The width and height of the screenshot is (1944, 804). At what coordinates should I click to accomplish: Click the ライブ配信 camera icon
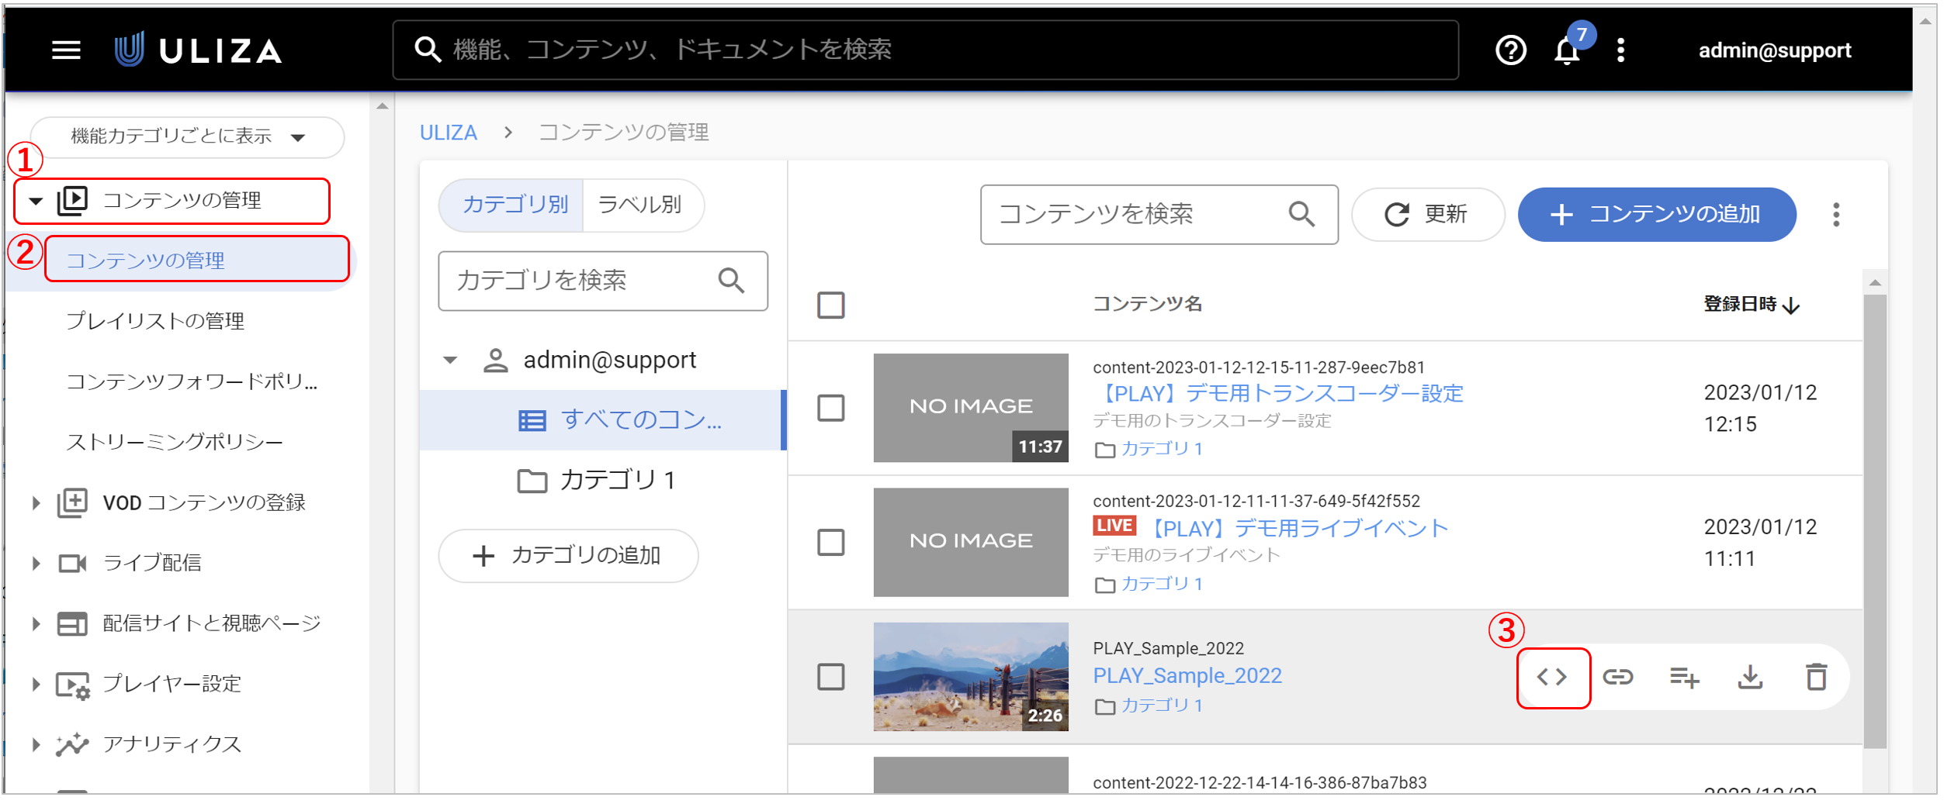point(72,563)
